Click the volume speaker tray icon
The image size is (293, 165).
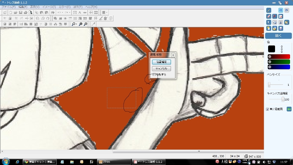(264, 162)
